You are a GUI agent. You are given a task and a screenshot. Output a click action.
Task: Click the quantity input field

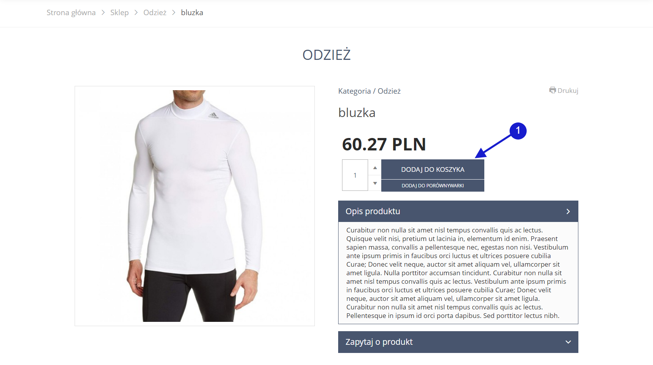coord(355,175)
